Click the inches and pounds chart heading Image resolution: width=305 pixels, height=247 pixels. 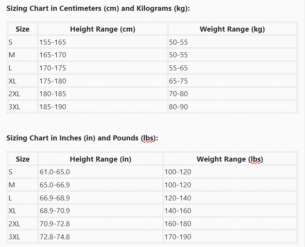pos(82,138)
